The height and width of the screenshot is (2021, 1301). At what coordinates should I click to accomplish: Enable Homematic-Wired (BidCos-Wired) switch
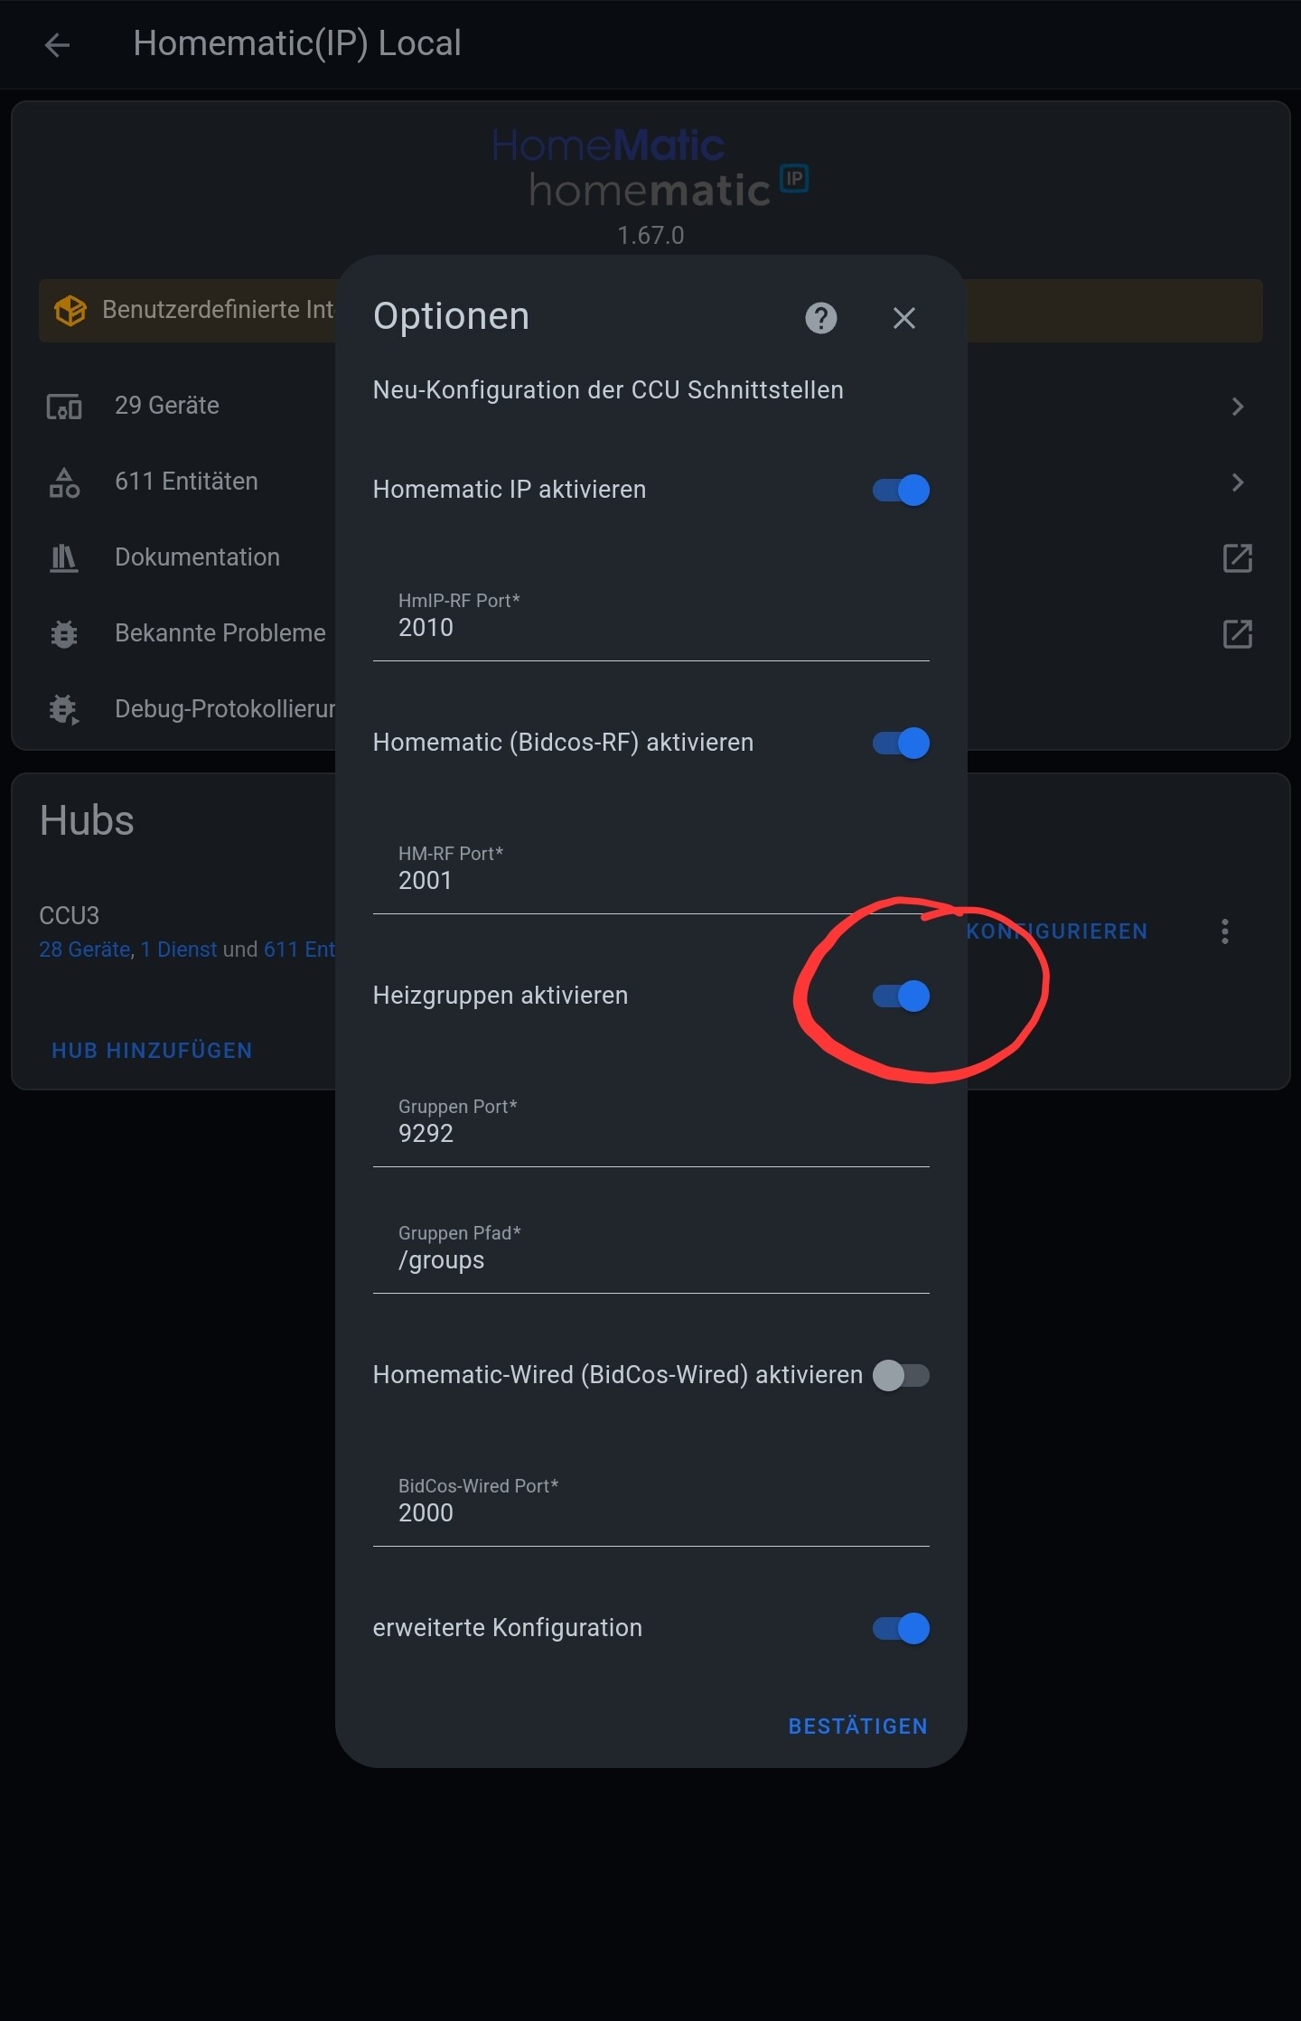click(x=901, y=1375)
